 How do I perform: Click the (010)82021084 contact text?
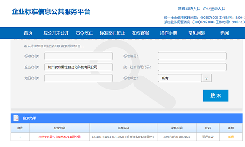tap(204, 22)
